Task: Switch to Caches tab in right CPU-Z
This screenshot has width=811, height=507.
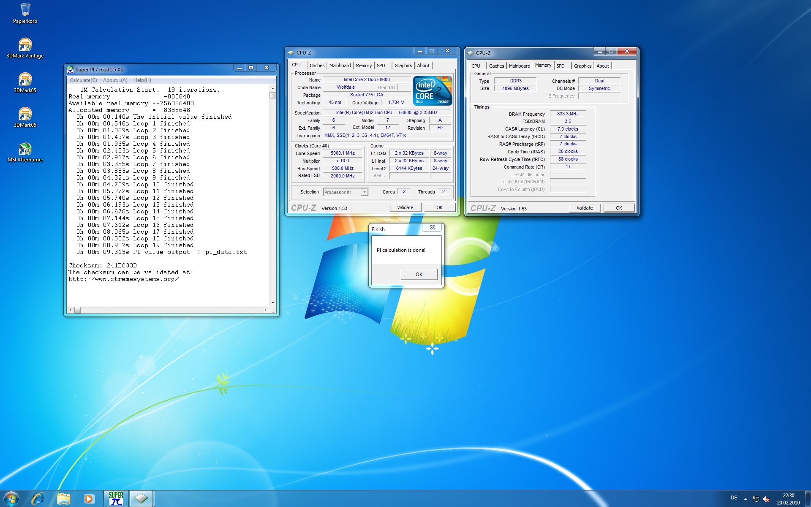Action: coord(496,66)
